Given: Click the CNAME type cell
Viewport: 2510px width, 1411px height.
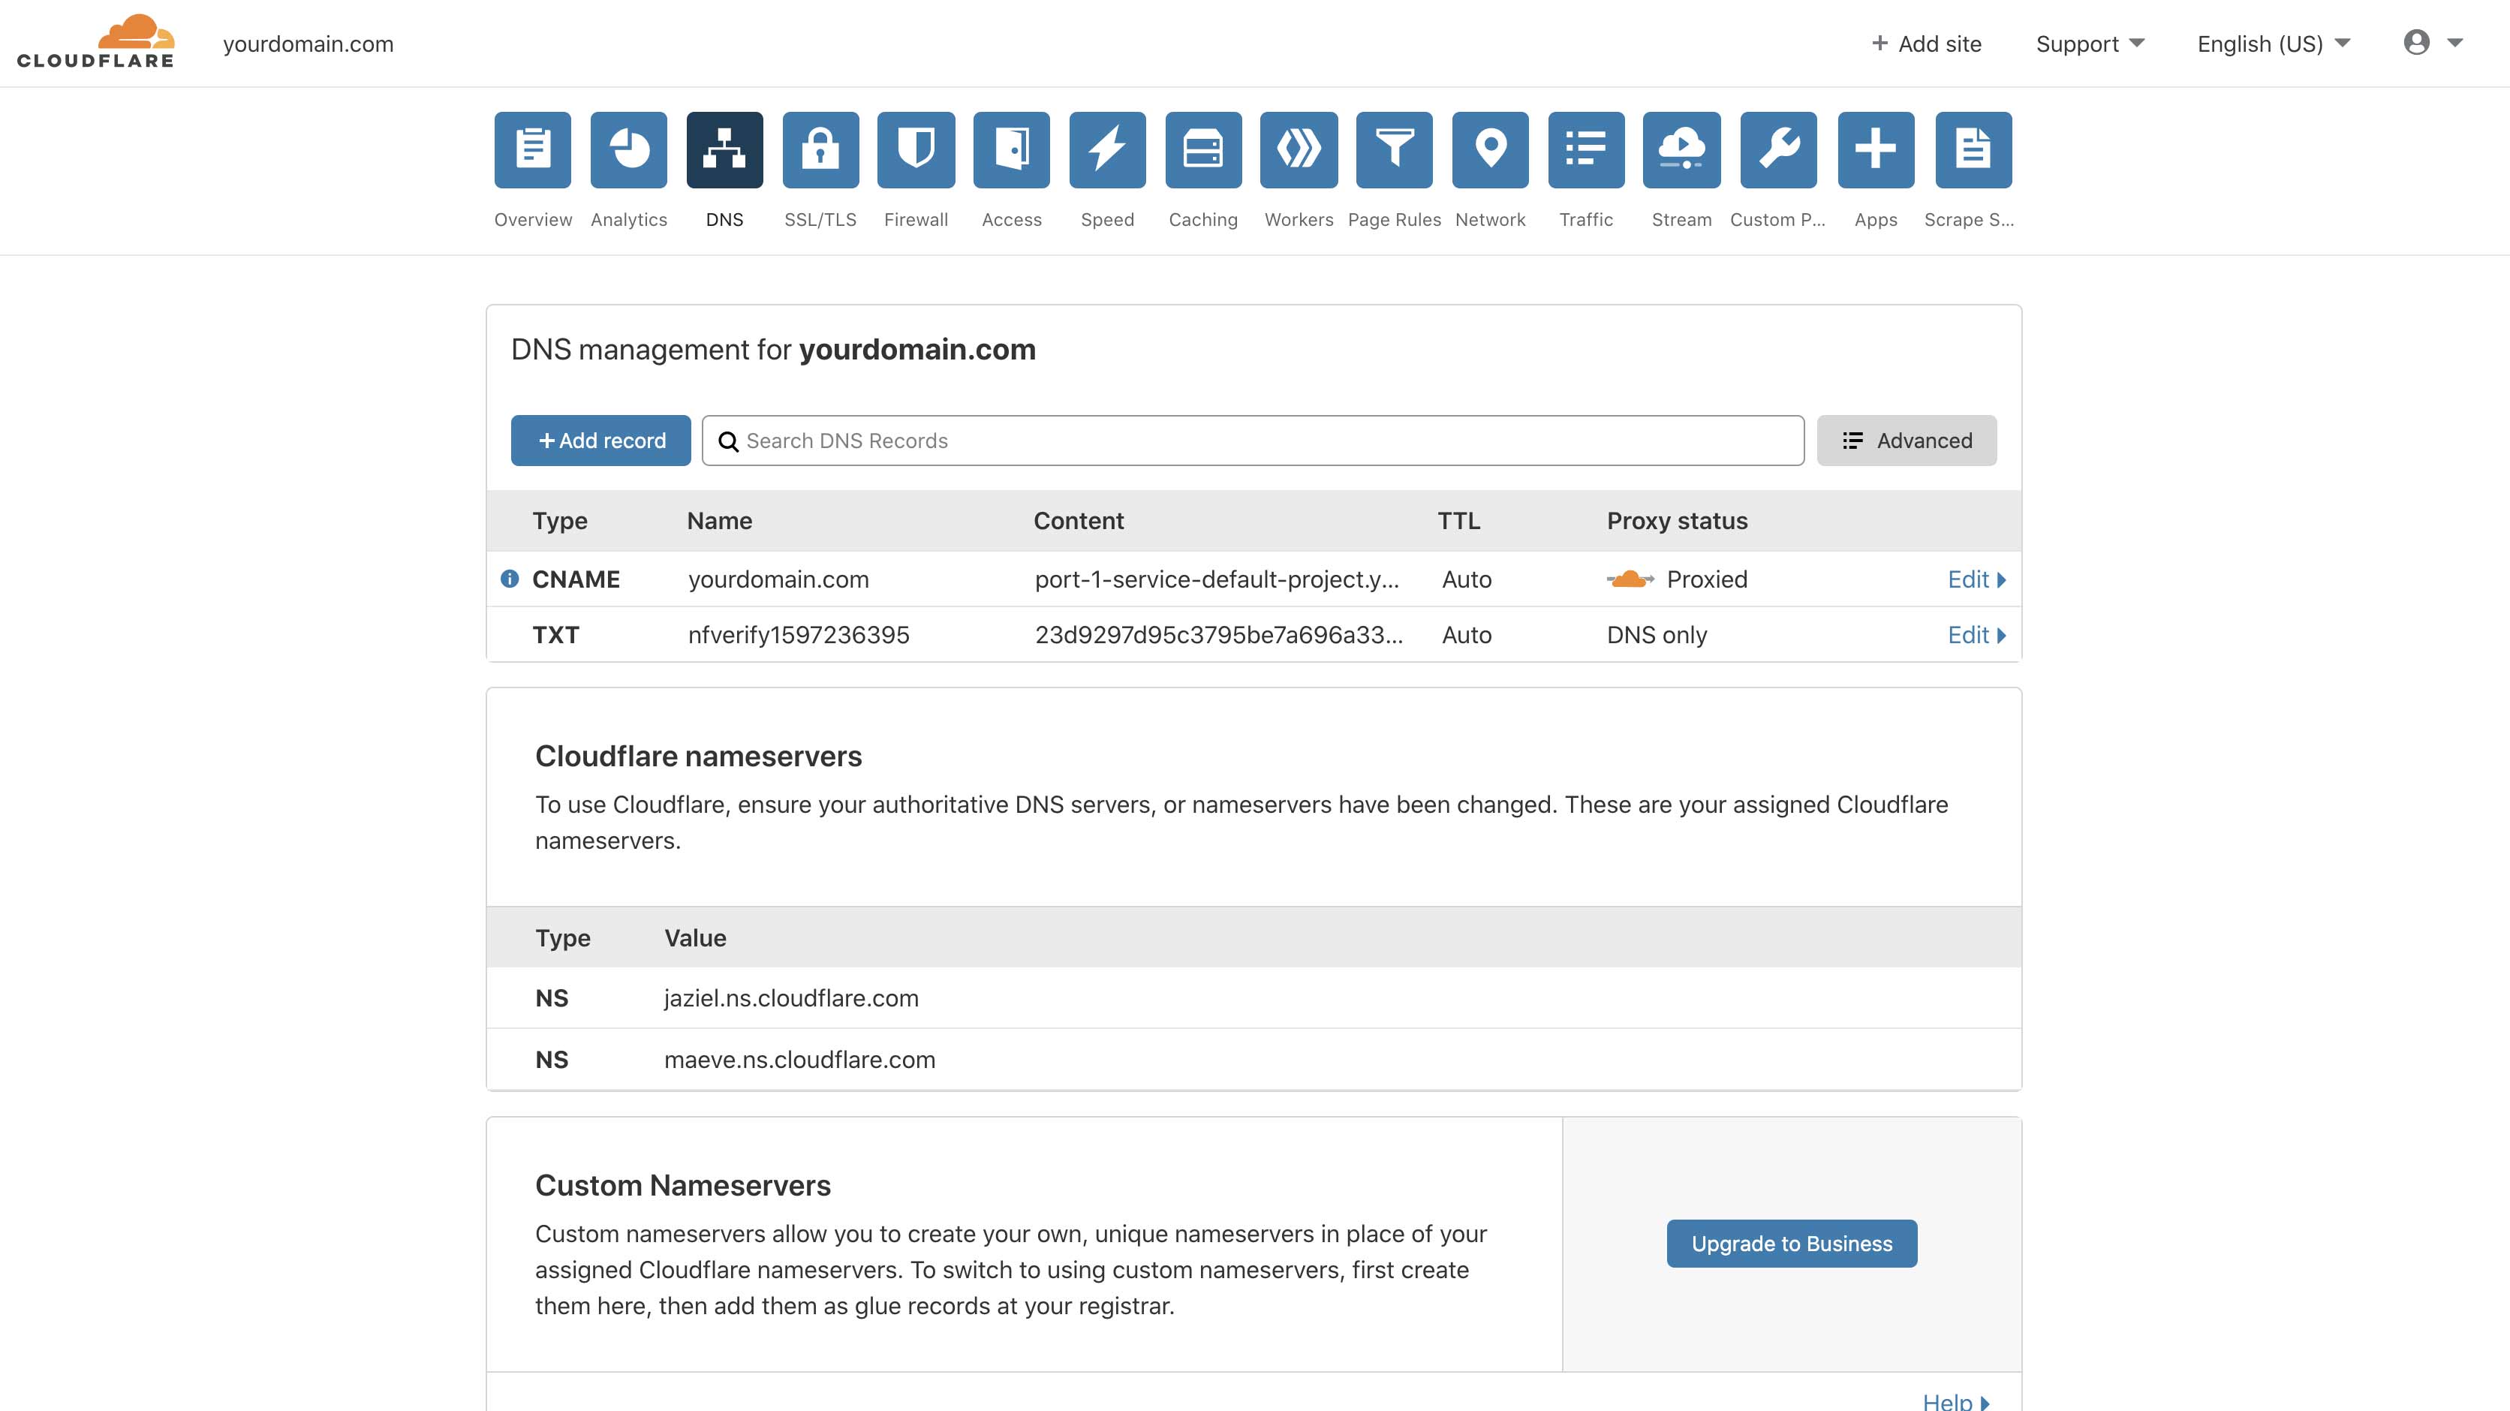Looking at the screenshot, I should [x=576, y=580].
